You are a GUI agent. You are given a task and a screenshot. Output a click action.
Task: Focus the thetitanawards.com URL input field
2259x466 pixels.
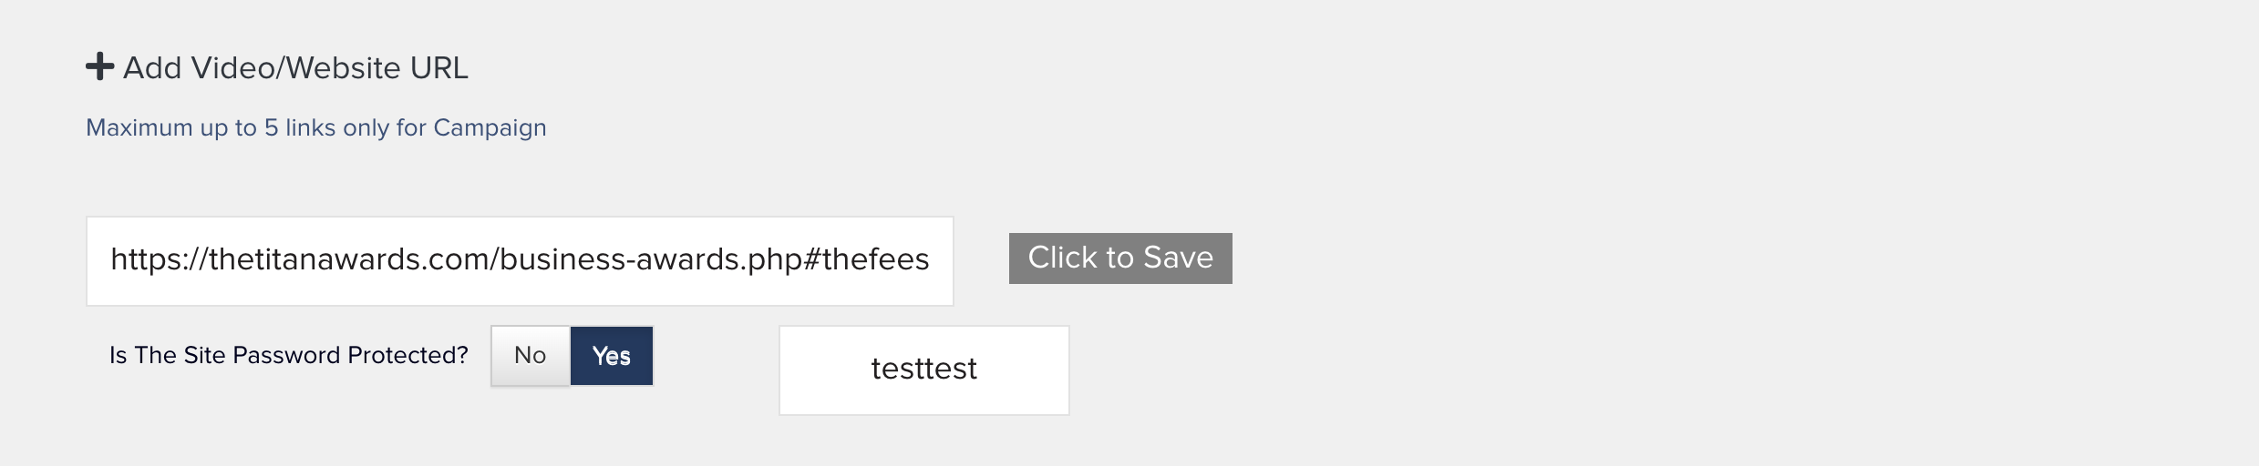[x=520, y=261]
